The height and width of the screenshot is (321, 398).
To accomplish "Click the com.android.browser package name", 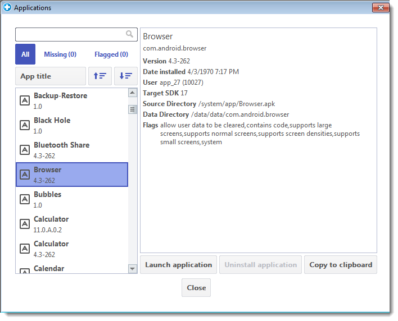I will [x=175, y=48].
